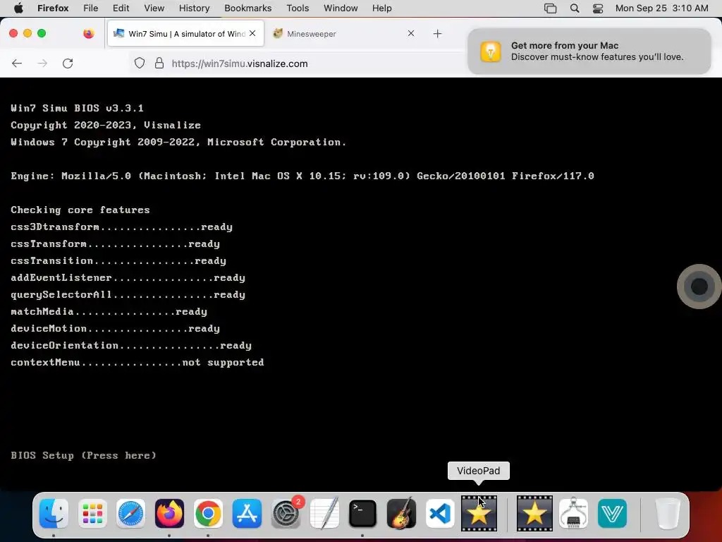Screen dimensions: 722x542
Task: Open Google Chrome from the Dock
Action: [208, 513]
